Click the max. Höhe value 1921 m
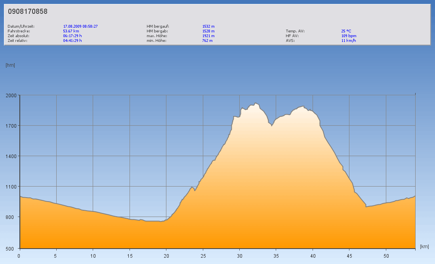This screenshot has width=435, height=264. point(208,36)
